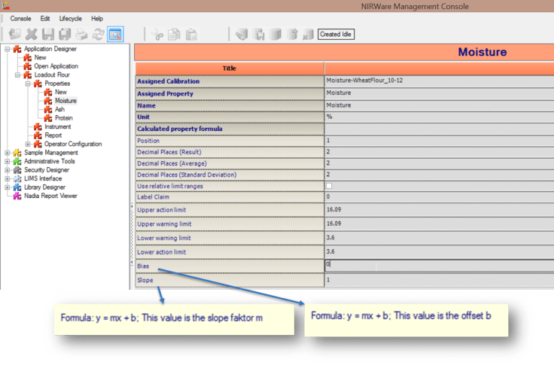
Task: Click the Created Idle status button
Action: click(335, 34)
